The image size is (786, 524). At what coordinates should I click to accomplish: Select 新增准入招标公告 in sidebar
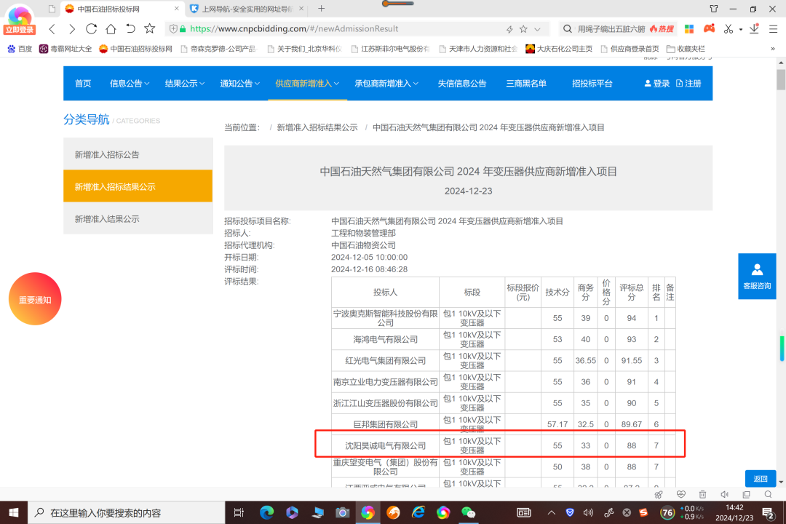click(x=138, y=154)
